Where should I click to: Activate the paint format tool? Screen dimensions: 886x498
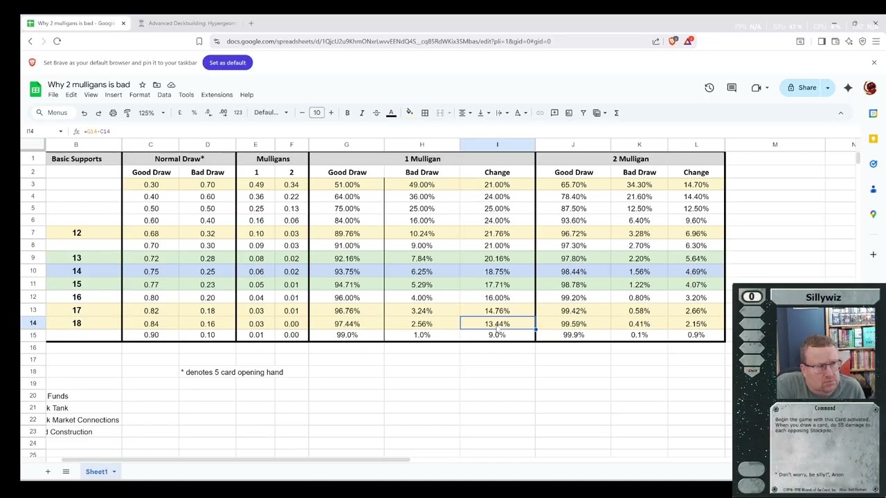pos(127,113)
